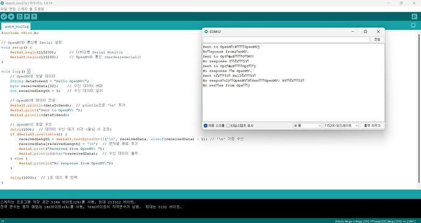The image size is (421, 223).
Task: Click the COM12 window Arduino icon
Action: 206,32
